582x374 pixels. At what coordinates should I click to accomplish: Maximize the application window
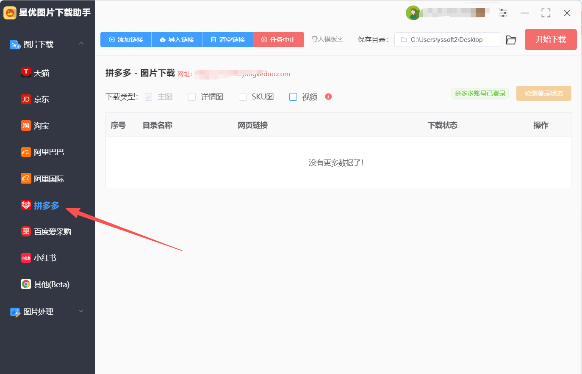tap(546, 13)
